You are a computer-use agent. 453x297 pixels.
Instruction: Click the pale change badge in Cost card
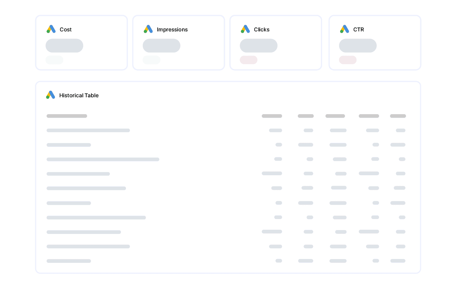[55, 60]
